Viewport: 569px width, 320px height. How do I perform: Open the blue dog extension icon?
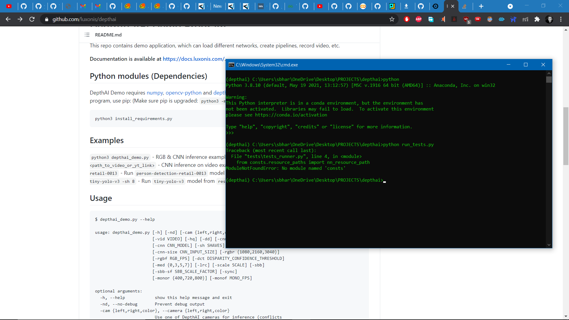513,19
